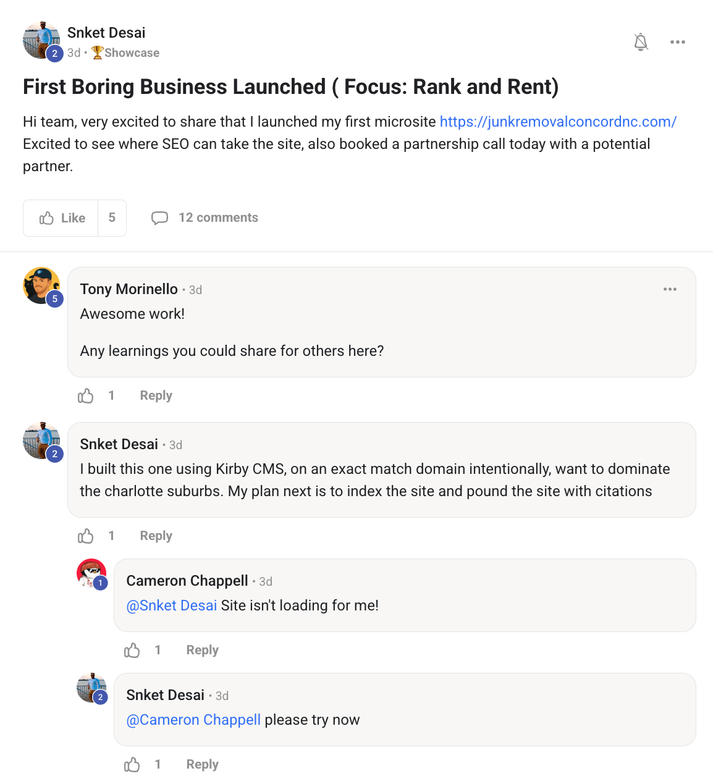Image resolution: width=713 pixels, height=776 pixels.
Task: Open Cameron Chappell's profile avatar
Action: click(x=91, y=573)
